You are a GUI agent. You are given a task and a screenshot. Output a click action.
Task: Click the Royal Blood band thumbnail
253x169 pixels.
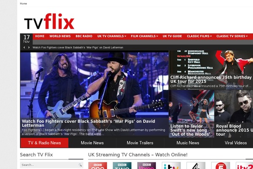234,107
